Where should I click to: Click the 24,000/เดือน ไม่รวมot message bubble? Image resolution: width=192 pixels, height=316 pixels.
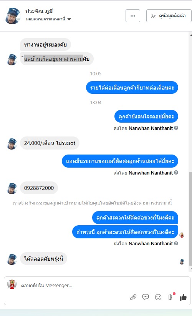pyautogui.click(x=50, y=143)
